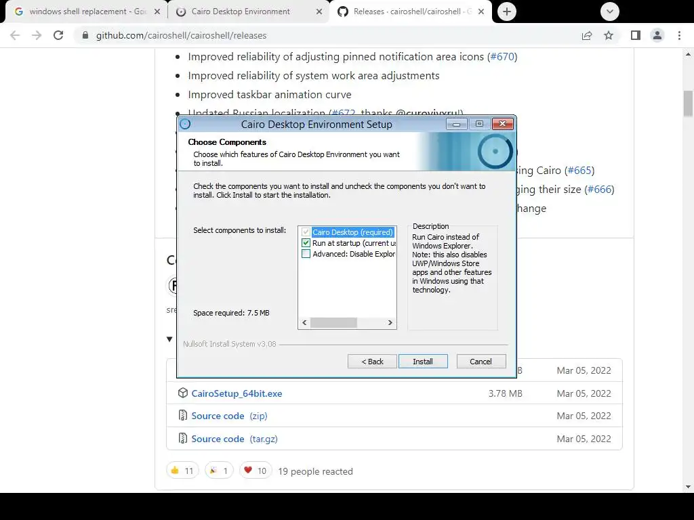
Task: Enable Advanced: Disable Explorer option
Action: coord(306,254)
